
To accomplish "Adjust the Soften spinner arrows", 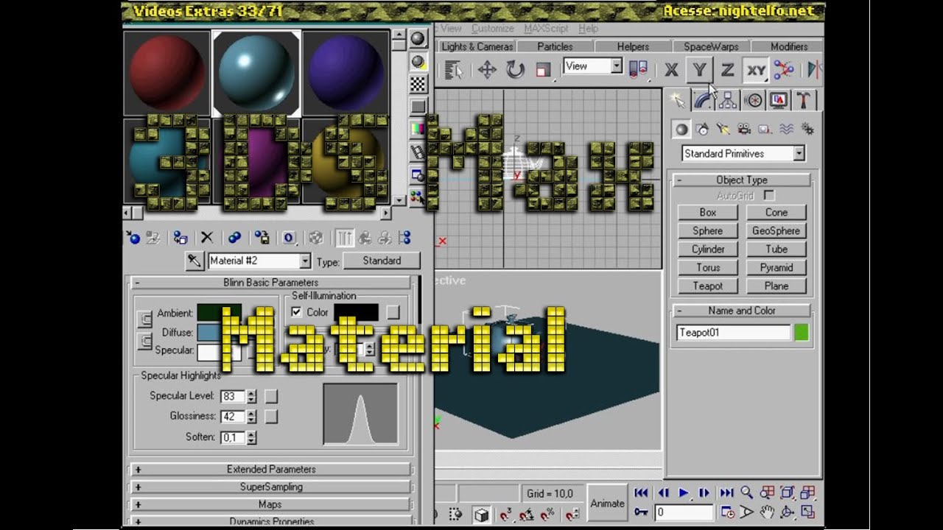I will click(x=251, y=437).
